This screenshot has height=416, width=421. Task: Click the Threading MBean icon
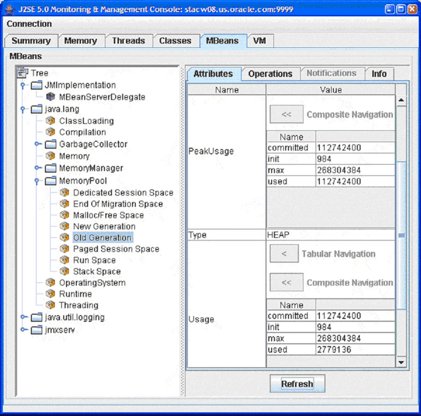point(51,305)
